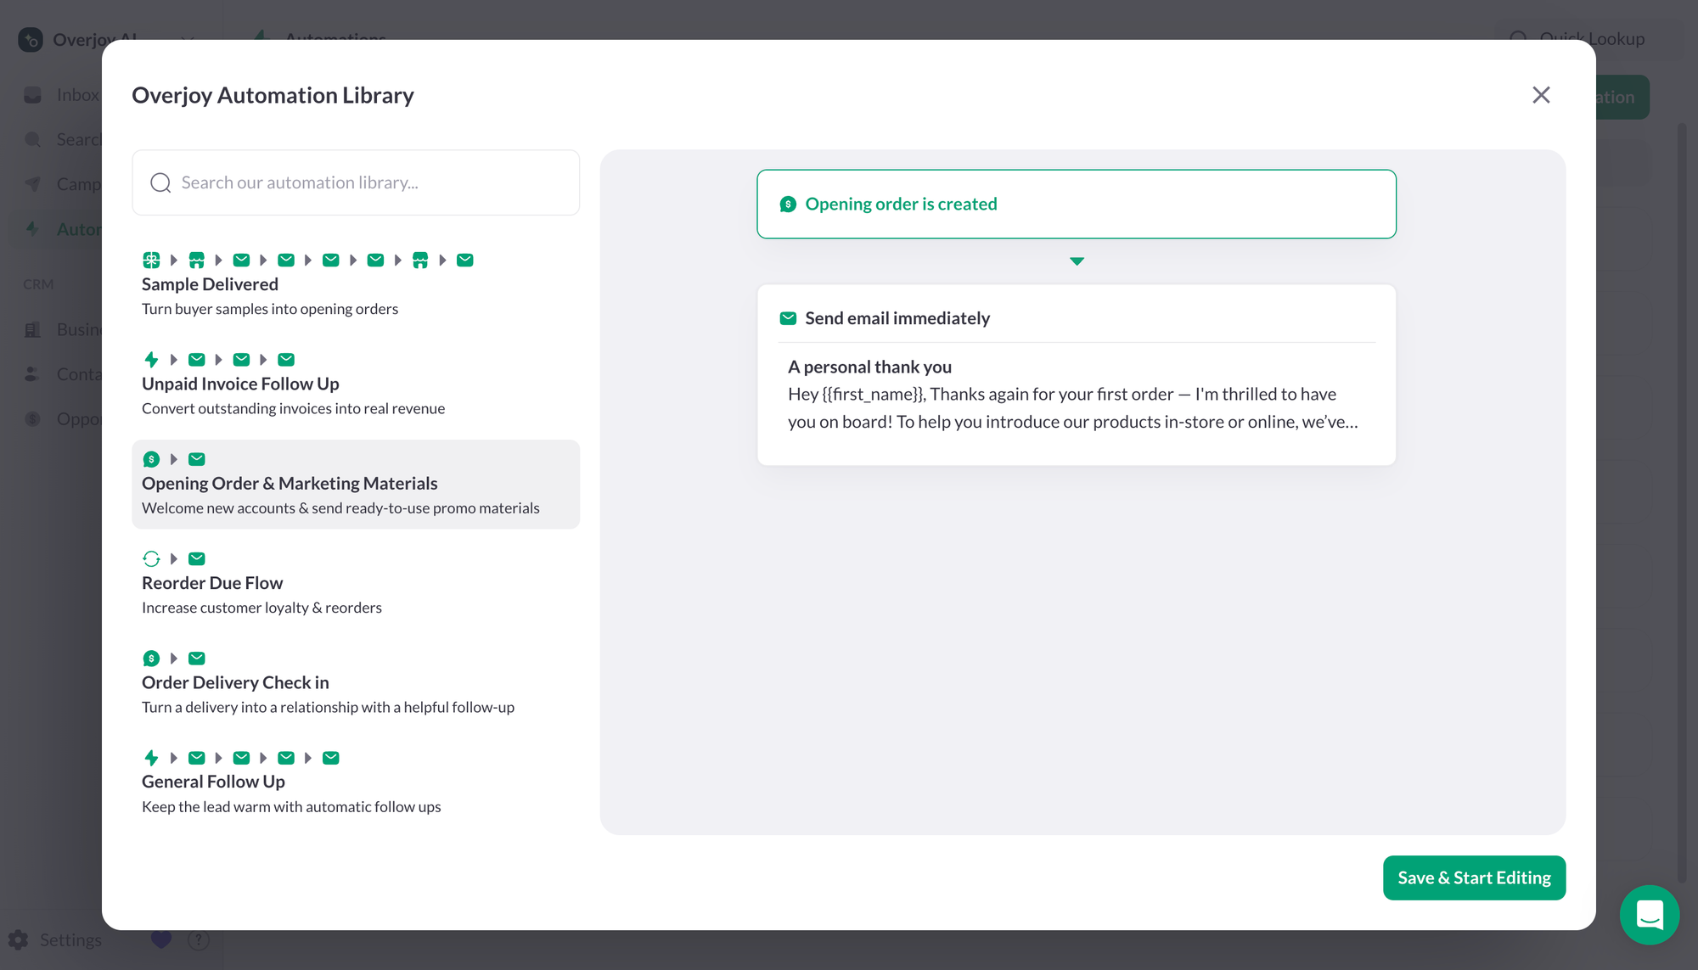Click the Send email immediately step header

coord(897,318)
